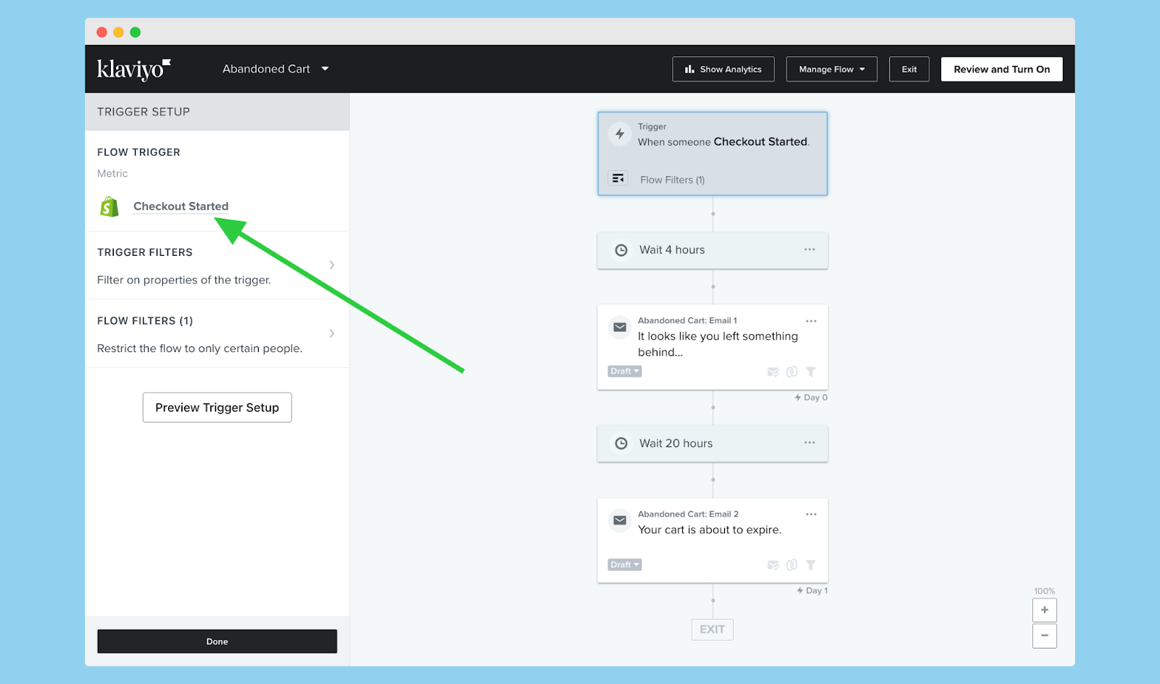Click the funnel filter icon on Email 1

click(811, 372)
